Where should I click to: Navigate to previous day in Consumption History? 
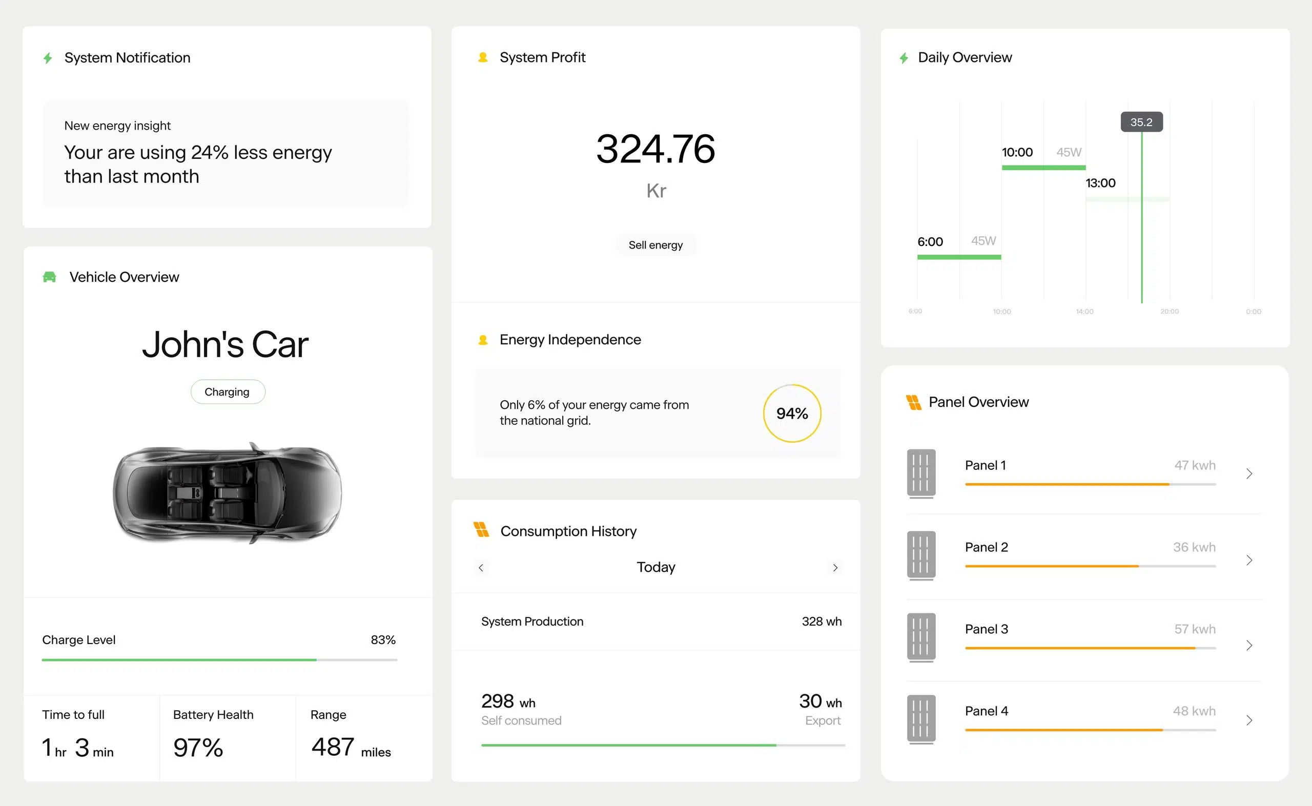coord(482,566)
